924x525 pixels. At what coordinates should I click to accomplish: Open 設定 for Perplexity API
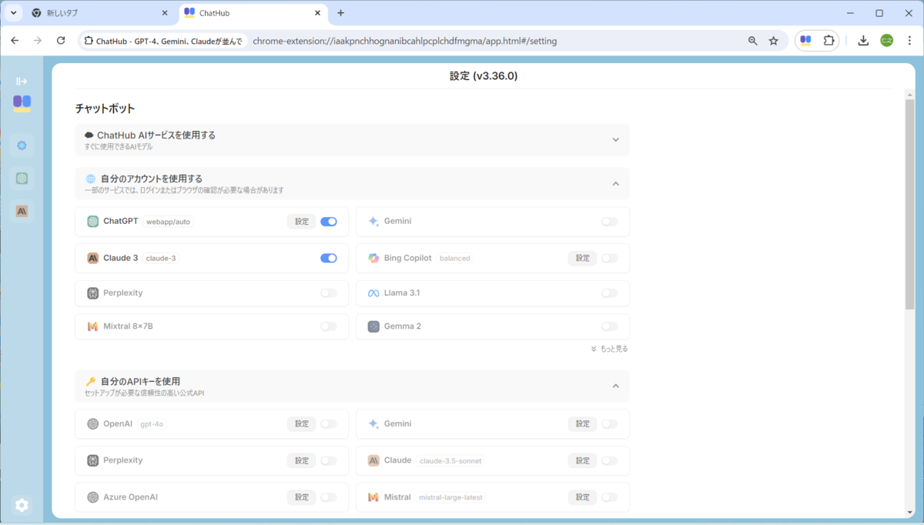coord(301,460)
